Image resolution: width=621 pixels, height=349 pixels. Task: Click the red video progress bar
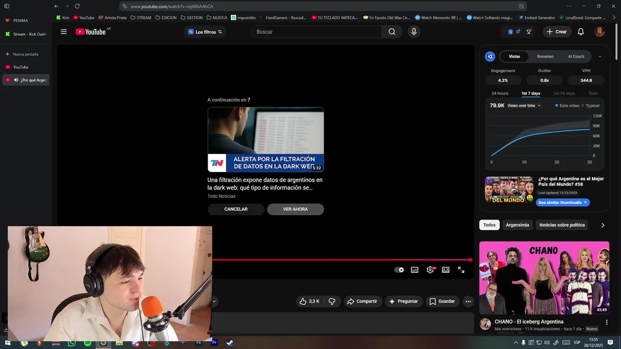click(341, 260)
